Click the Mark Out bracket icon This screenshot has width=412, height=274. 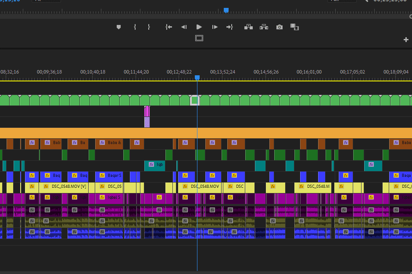(x=149, y=27)
